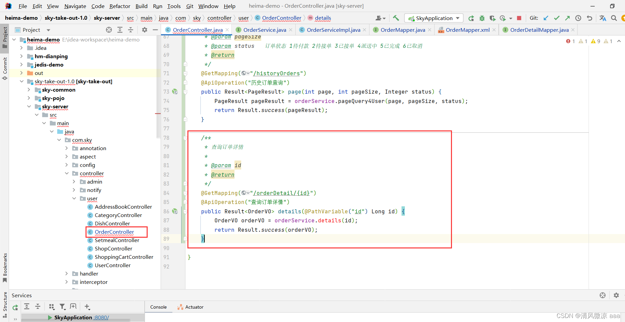The width and height of the screenshot is (625, 322).
Task: Open the Structure tool window
Action: [5, 305]
